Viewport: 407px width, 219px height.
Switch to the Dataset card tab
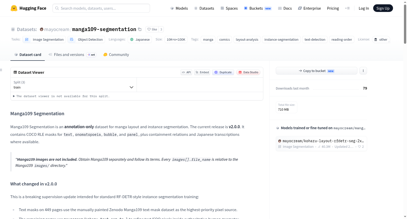(28, 54)
